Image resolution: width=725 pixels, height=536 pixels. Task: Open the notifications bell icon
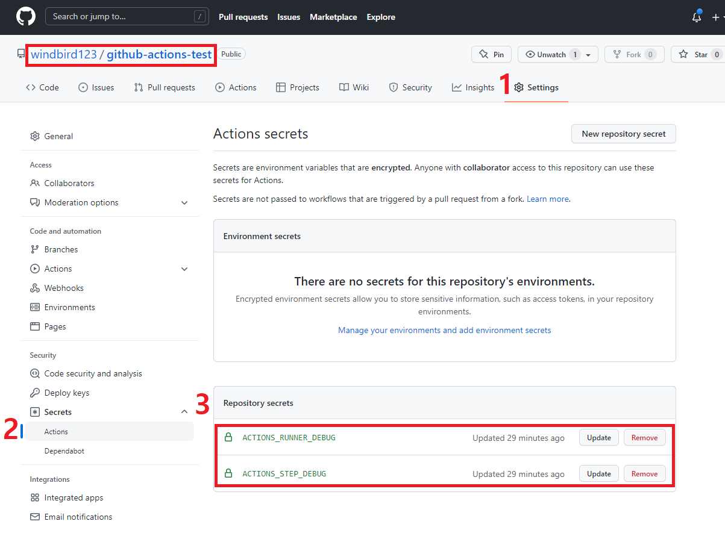[697, 17]
